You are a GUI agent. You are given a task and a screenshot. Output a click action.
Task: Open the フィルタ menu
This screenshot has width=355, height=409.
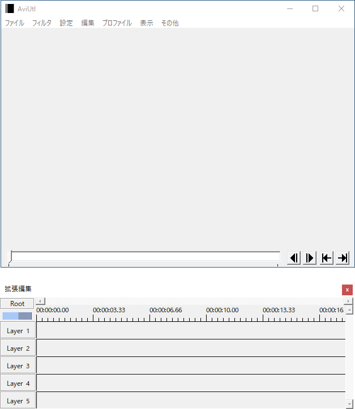pos(41,23)
